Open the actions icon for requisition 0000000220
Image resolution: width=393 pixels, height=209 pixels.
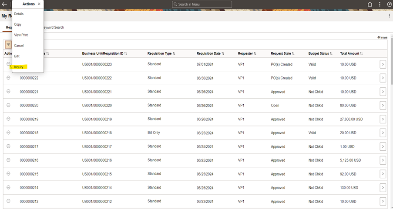click(x=8, y=105)
